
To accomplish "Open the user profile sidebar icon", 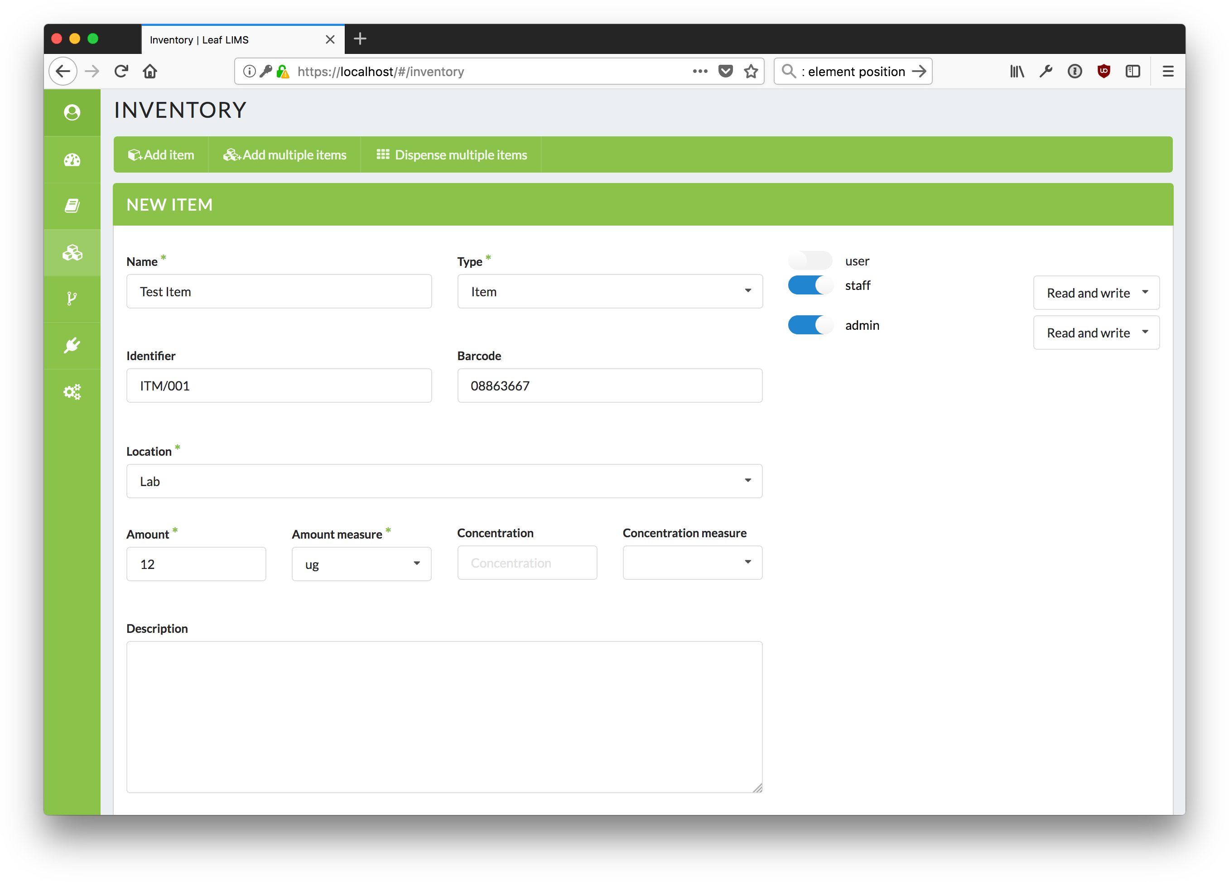I will pyautogui.click(x=72, y=112).
